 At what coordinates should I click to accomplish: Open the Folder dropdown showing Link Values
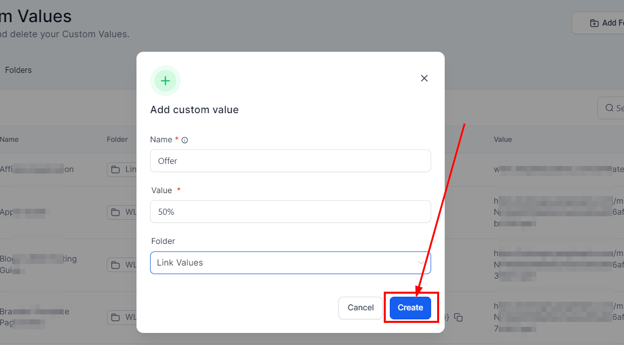click(x=291, y=263)
